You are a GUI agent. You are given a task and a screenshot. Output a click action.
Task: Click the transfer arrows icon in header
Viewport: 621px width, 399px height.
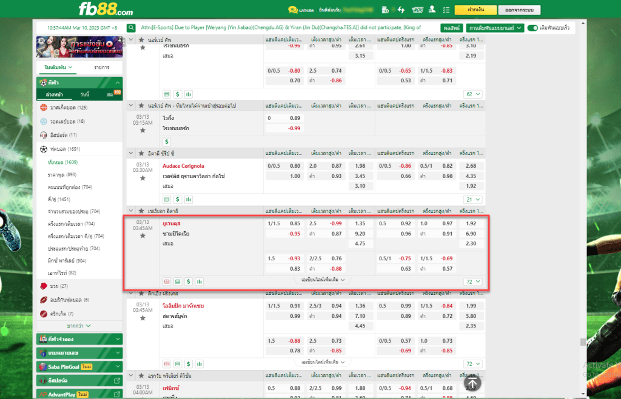401,10
